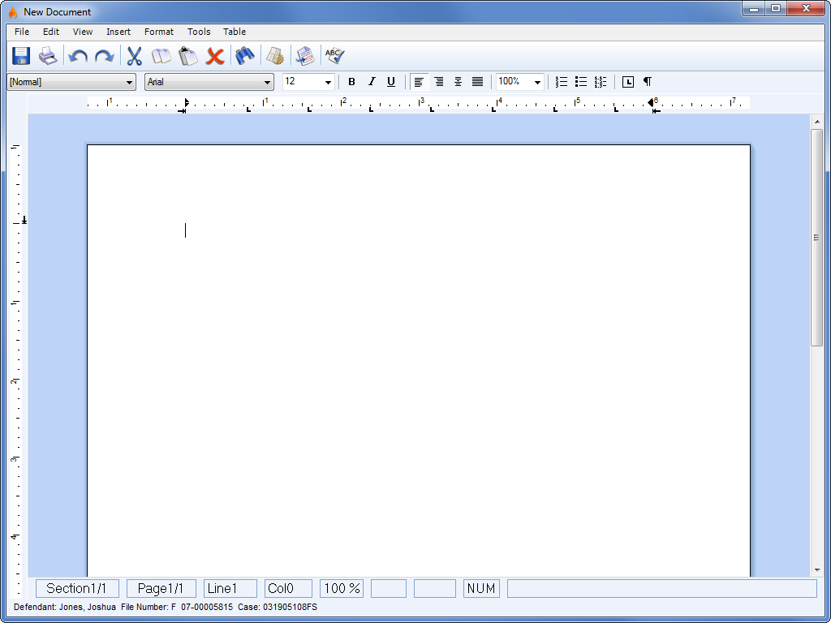This screenshot has width=831, height=623.
Task: Center align the text
Action: pyautogui.click(x=458, y=82)
